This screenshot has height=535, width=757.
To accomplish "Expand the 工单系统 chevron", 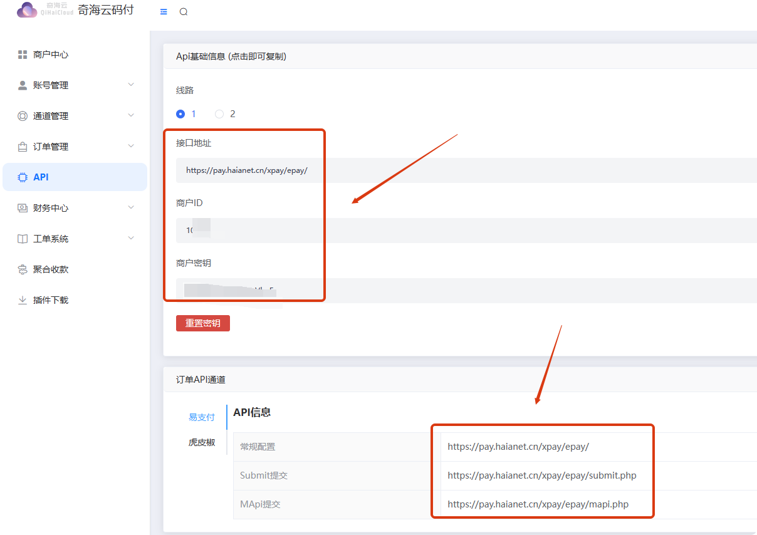I will 131,238.
